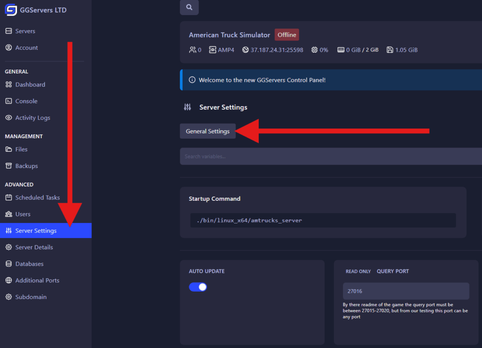
Task: Select the General Settings tab
Action: pos(208,131)
